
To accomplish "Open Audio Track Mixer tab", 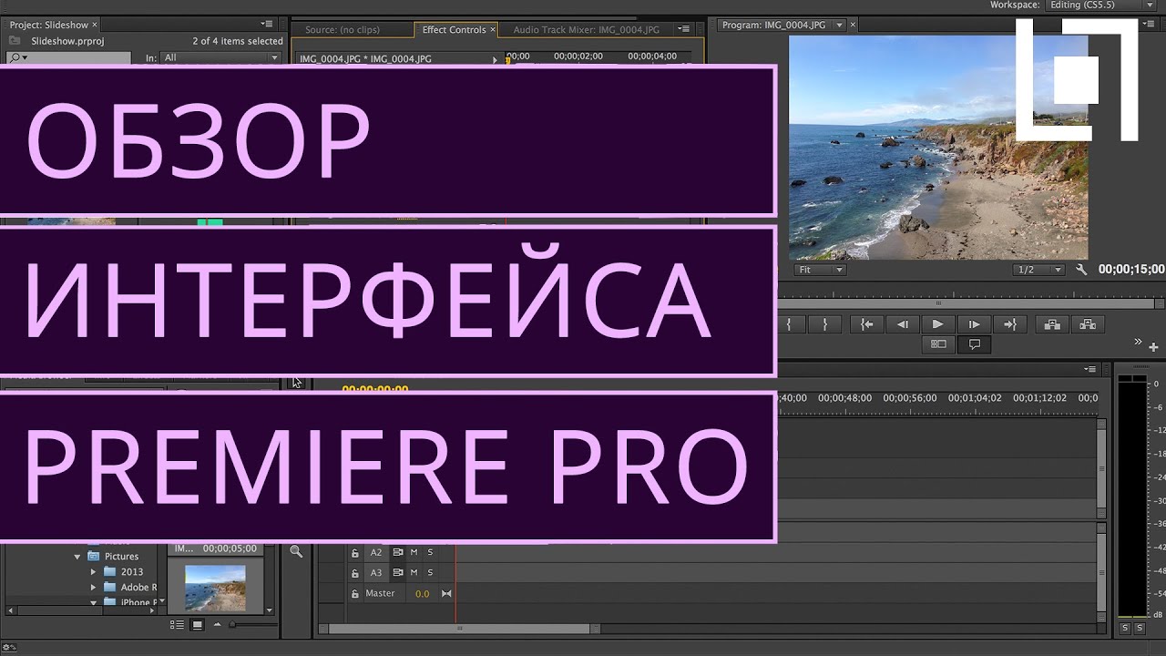I will point(586,29).
